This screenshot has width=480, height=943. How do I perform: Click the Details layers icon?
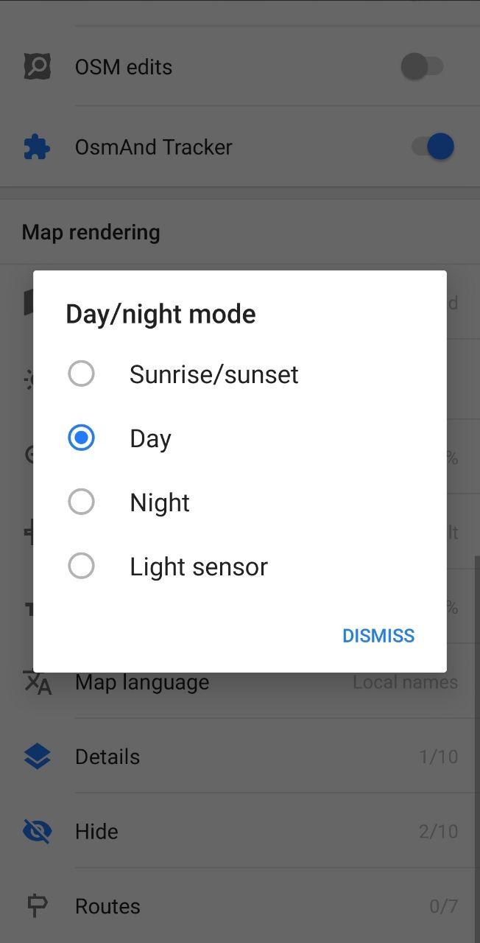37,757
